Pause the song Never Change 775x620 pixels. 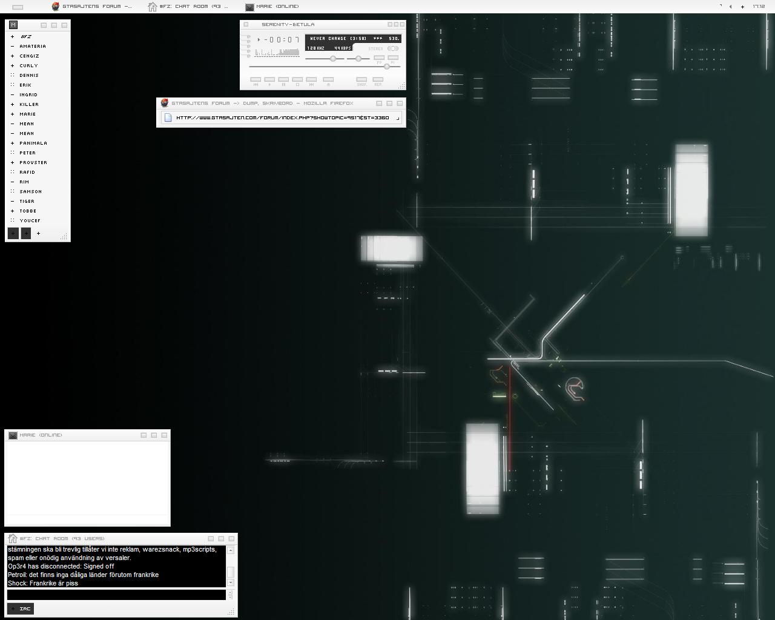283,79
